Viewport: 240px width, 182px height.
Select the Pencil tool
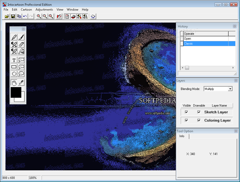click(x=14, y=37)
